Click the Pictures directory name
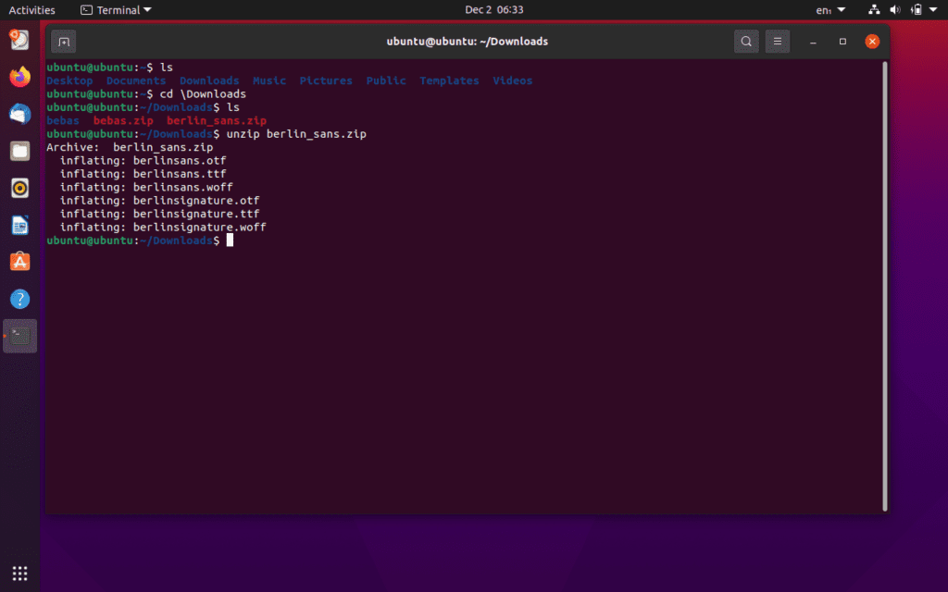 tap(326, 80)
